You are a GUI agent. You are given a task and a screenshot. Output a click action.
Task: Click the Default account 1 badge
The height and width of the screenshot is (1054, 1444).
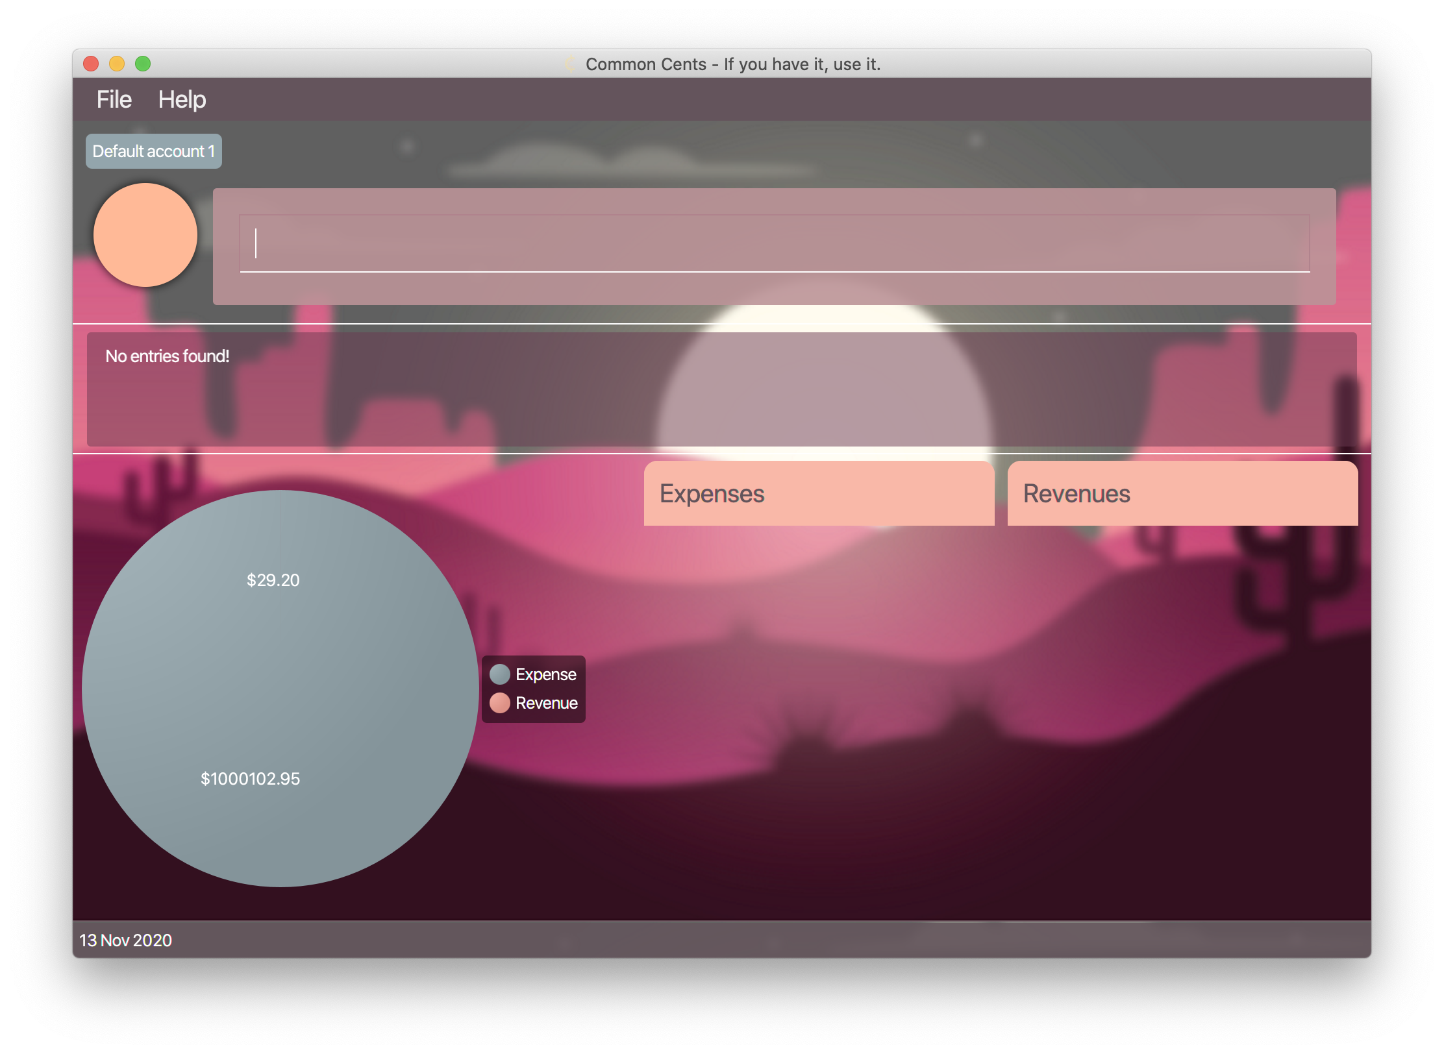[x=153, y=151]
